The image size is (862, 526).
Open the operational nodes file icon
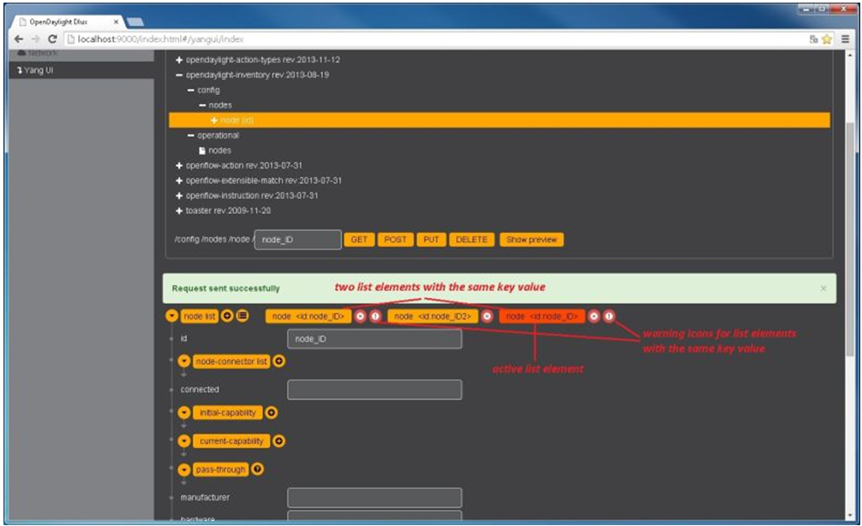pos(201,150)
